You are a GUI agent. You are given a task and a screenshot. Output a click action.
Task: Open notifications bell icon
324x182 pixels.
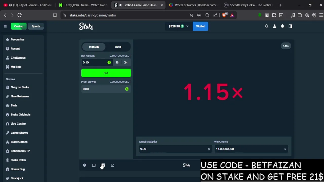(x=282, y=26)
